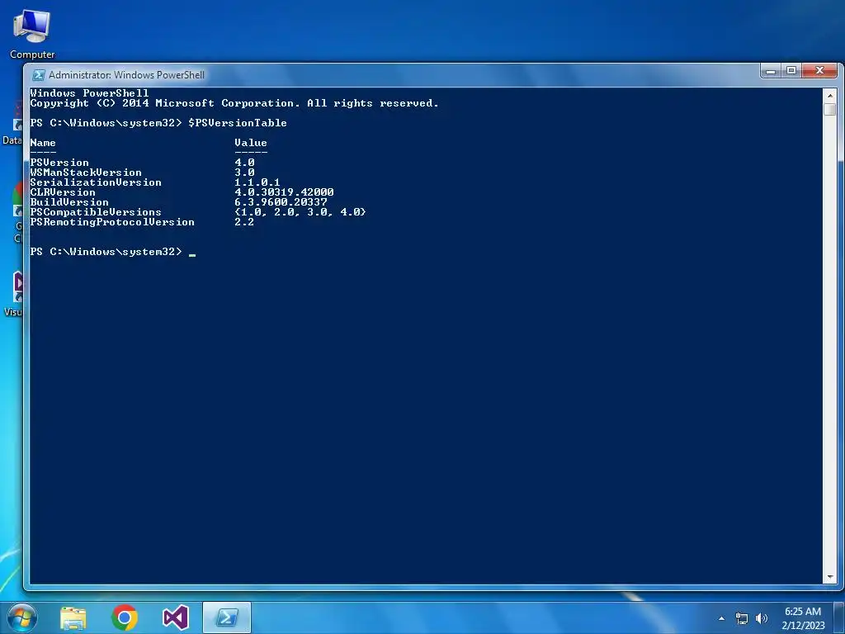Select PowerShell taskbar button
Image resolution: width=845 pixels, height=634 pixels.
click(227, 617)
